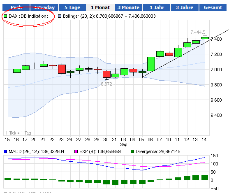Click the green candle on the 11.
The width and height of the screenshot is (229, 193).
(x=178, y=52)
